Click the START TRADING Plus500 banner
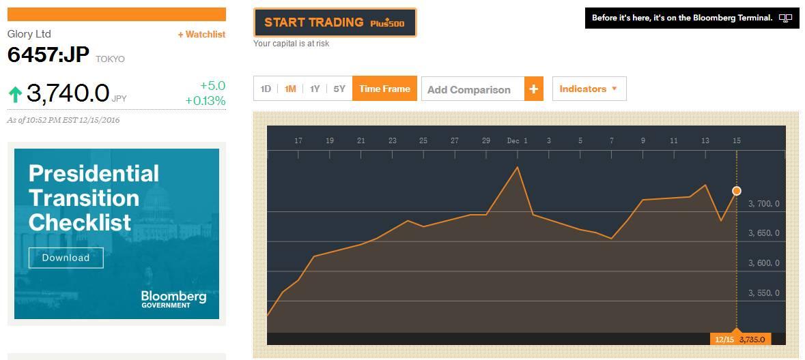The width and height of the screenshot is (805, 360). 335,22
